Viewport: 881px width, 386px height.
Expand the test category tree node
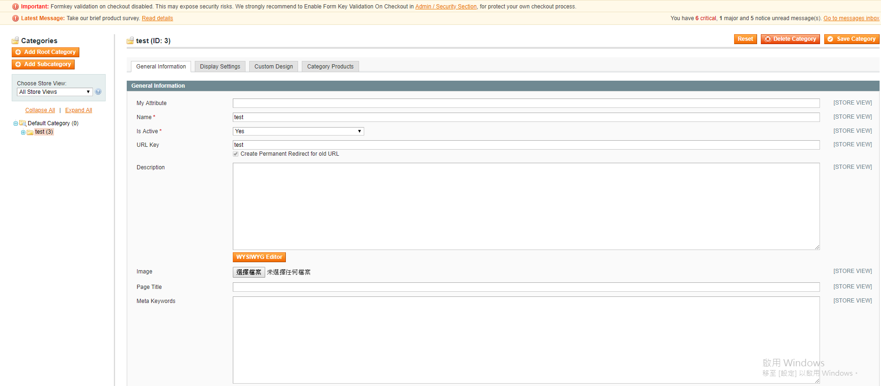[x=23, y=132]
